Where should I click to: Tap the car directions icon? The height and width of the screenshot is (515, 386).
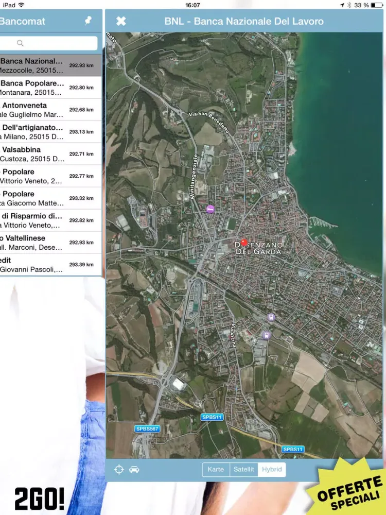tap(134, 469)
